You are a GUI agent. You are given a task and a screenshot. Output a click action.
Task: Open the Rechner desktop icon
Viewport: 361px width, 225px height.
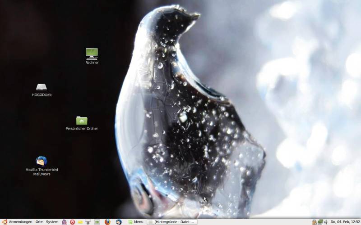click(92, 54)
